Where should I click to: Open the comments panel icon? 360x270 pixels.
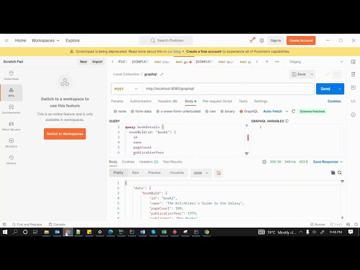(353, 88)
